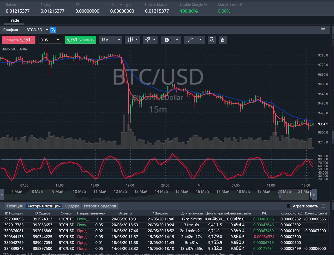Switch to the Позиции tab

point(15,206)
